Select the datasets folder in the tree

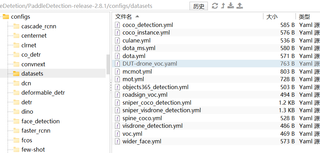(x=32, y=74)
